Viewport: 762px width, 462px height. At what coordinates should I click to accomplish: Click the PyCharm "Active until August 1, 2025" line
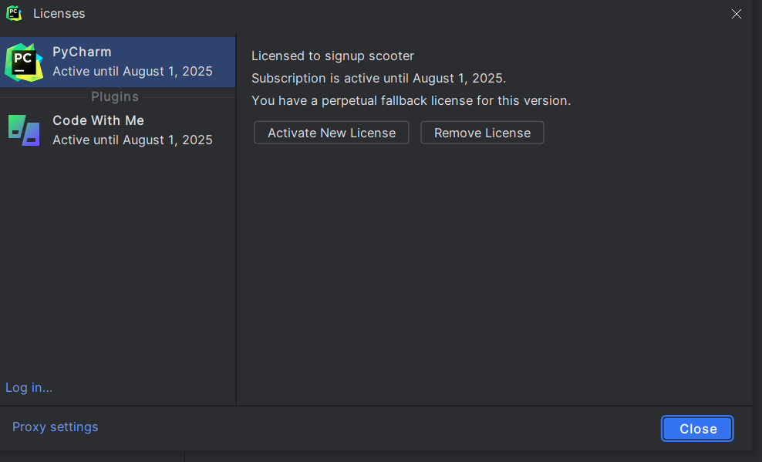[132, 72]
